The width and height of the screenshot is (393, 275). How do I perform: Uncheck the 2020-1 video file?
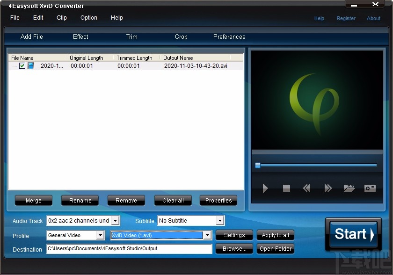[22, 66]
